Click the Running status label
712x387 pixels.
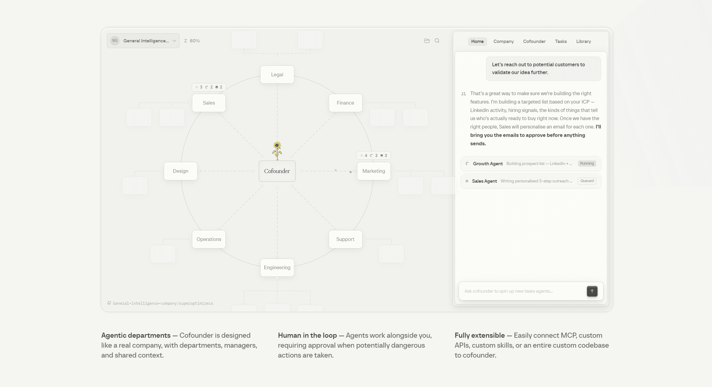tap(587, 163)
